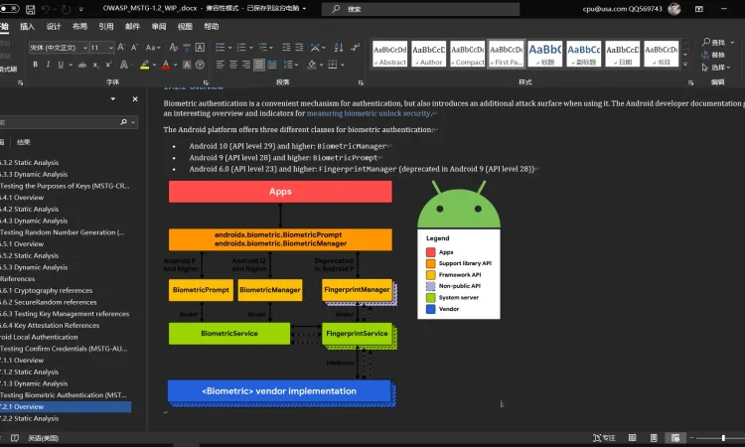
Task: Apply red font color
Action: pyautogui.click(x=165, y=65)
